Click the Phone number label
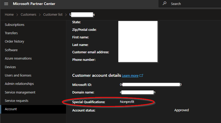The height and width of the screenshot is (123, 221). (84, 60)
